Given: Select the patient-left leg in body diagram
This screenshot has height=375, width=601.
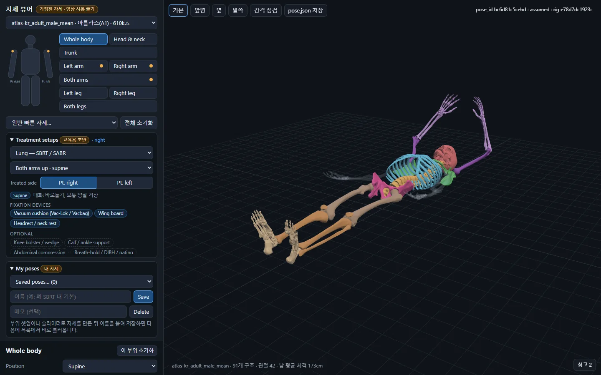Looking at the screenshot, I should pos(35,90).
